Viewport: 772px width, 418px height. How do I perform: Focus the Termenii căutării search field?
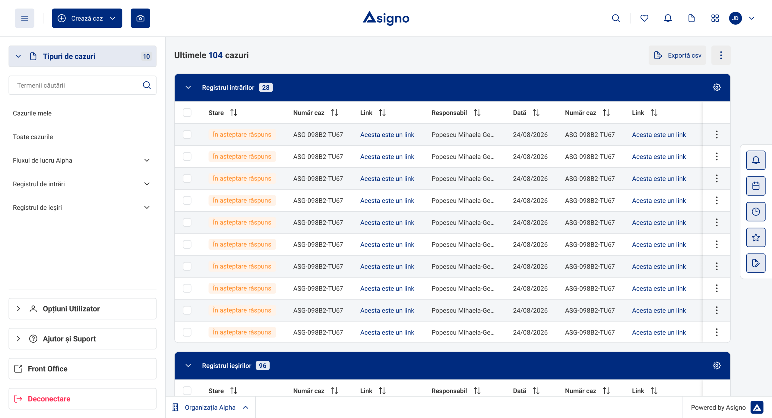(82, 85)
